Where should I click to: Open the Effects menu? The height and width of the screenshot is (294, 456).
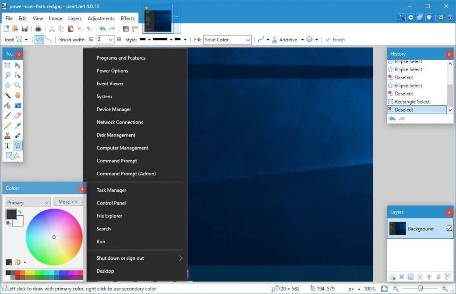(127, 18)
